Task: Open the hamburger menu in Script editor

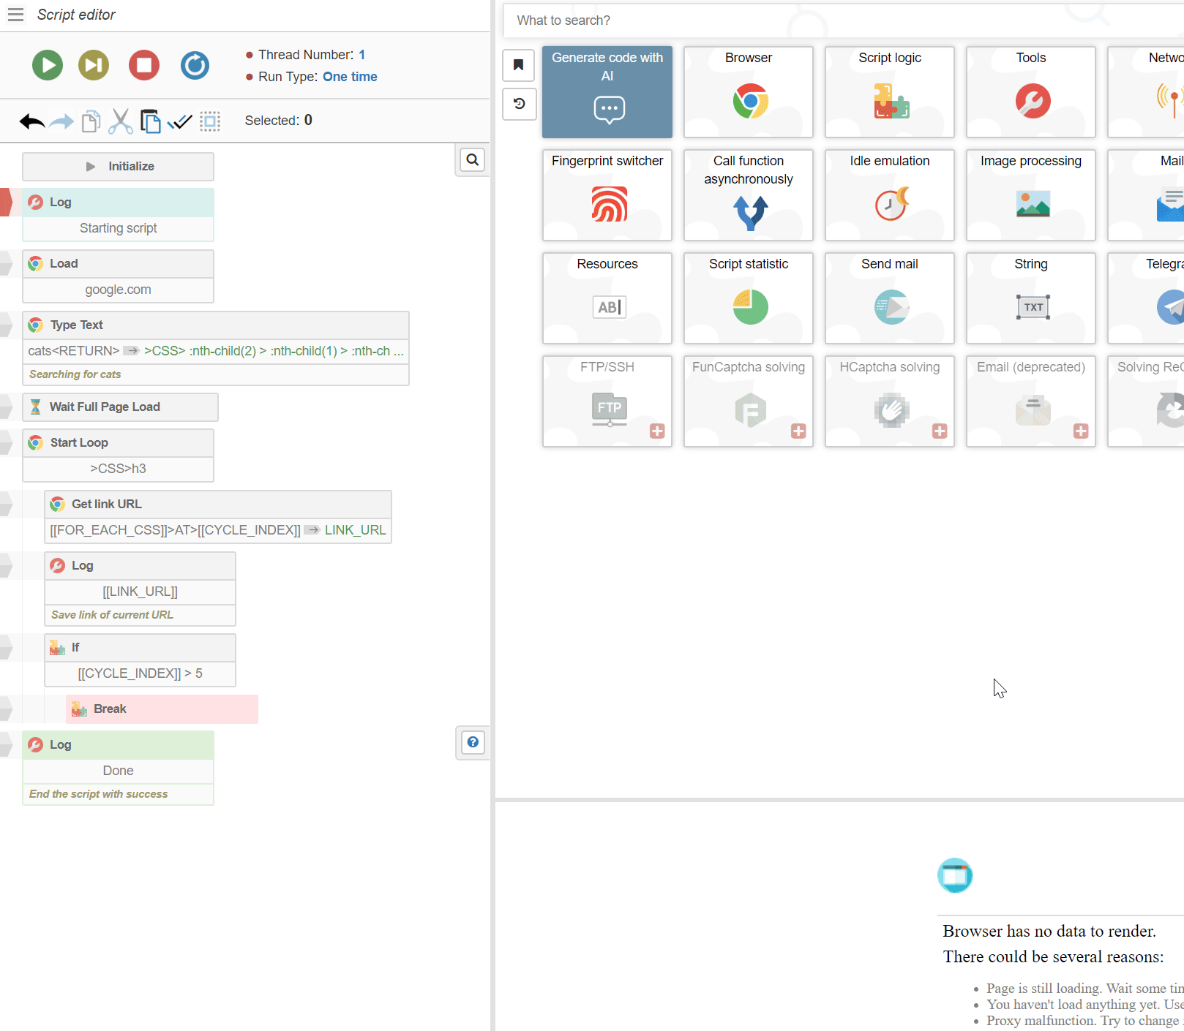Action: coord(15,15)
